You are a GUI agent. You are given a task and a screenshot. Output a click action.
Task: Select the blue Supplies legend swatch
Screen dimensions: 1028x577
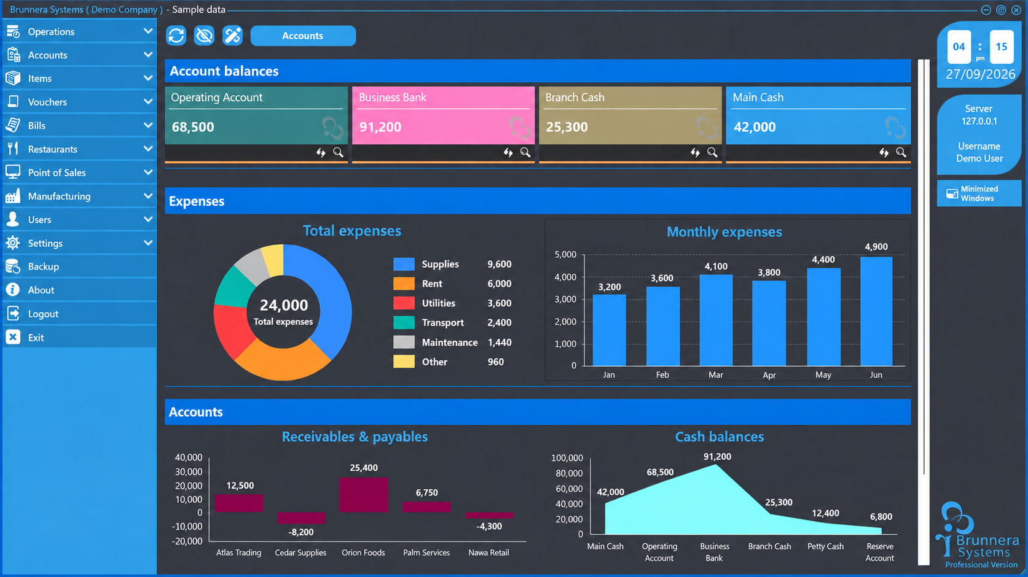click(404, 264)
